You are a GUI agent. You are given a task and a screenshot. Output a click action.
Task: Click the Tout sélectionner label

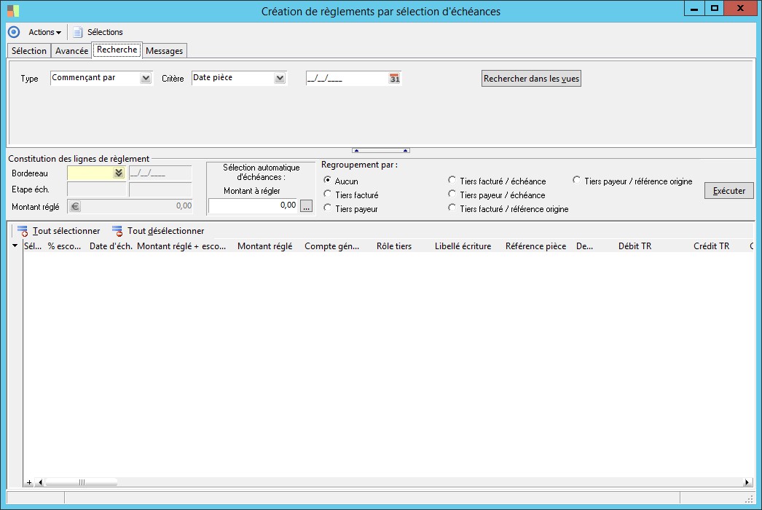click(66, 231)
